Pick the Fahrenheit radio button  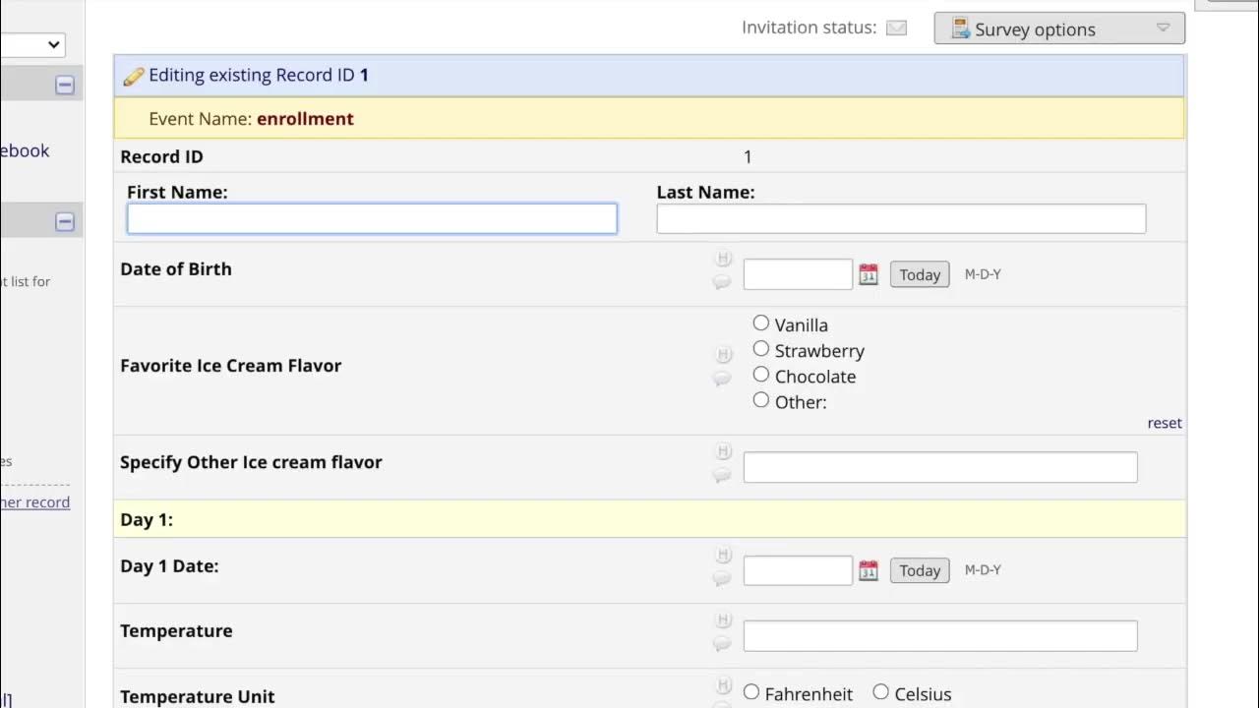[751, 692]
